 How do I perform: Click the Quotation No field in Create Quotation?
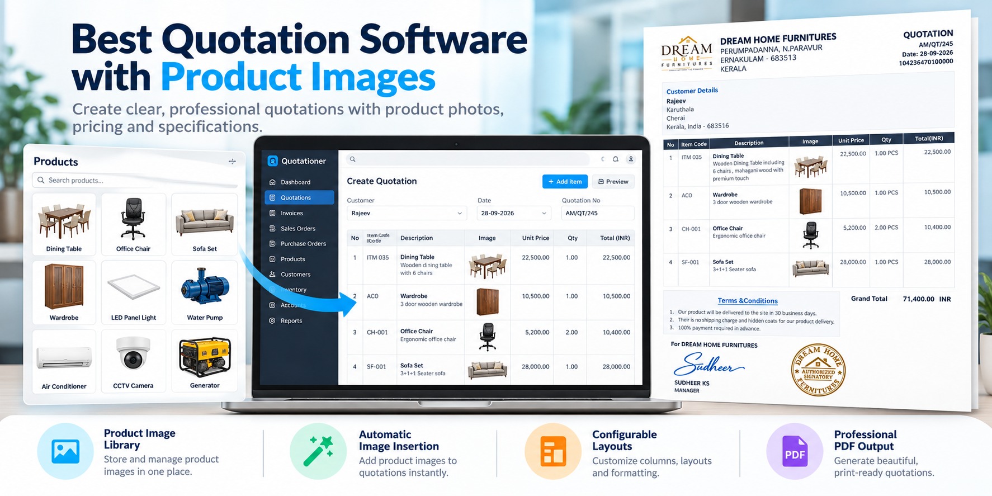click(x=598, y=213)
